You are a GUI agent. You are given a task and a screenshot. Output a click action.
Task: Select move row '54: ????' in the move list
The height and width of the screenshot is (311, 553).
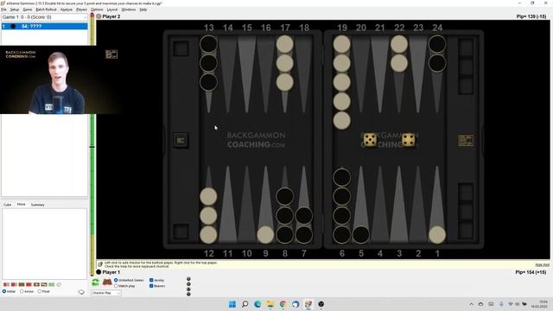pyautogui.click(x=44, y=26)
